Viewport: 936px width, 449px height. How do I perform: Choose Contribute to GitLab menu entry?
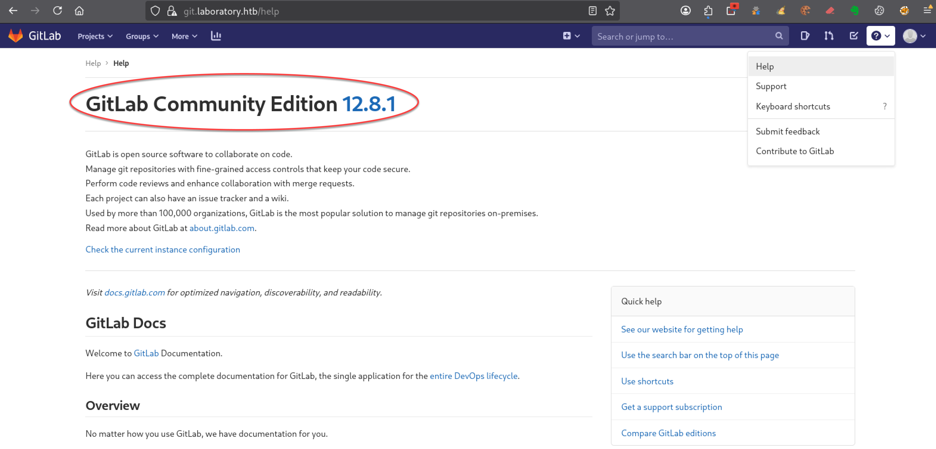(x=821, y=151)
